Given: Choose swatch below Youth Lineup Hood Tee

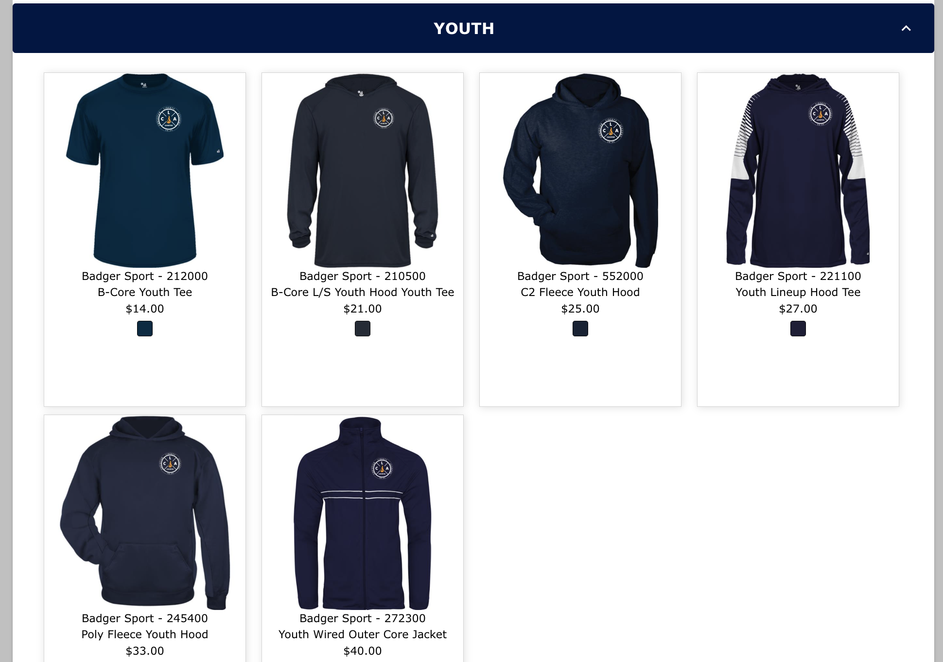Looking at the screenshot, I should [798, 329].
